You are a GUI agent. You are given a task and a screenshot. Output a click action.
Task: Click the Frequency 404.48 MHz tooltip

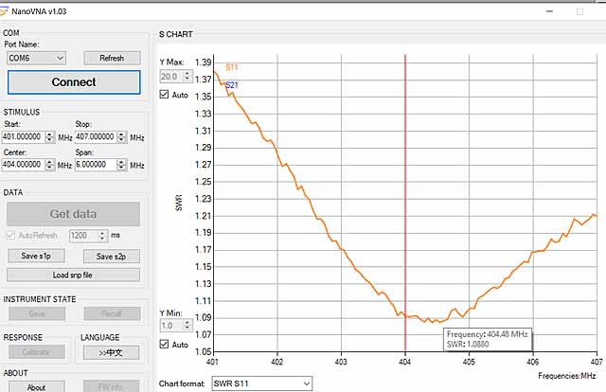tap(488, 339)
